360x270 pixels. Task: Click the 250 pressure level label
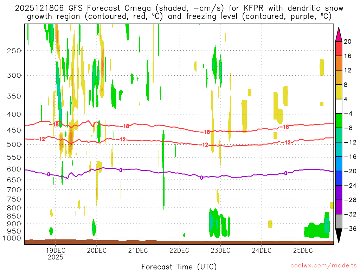(14, 51)
